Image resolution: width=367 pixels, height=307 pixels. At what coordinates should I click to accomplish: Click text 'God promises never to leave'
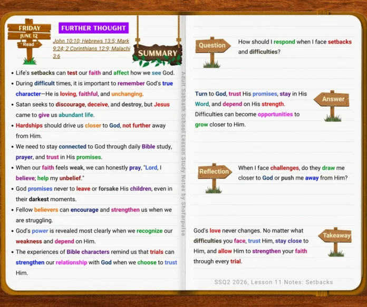[53, 189]
